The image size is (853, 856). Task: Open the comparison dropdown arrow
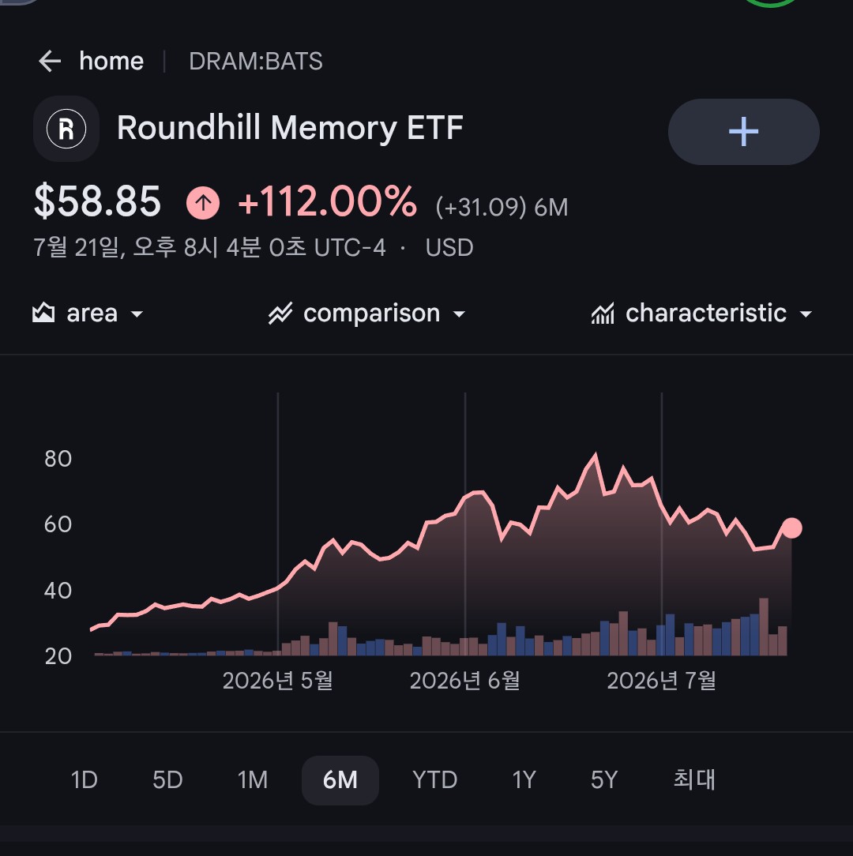pos(459,314)
